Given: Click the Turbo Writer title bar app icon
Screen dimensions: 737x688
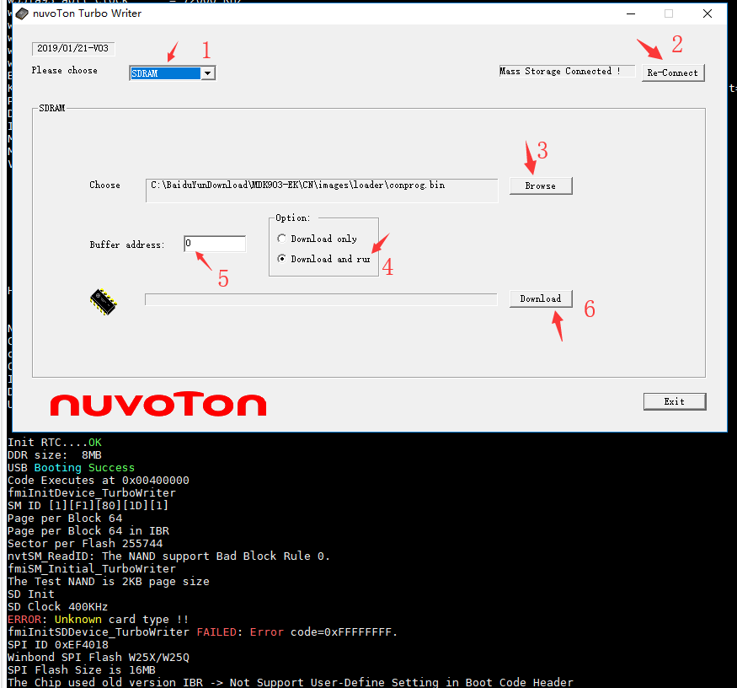Looking at the screenshot, I should [x=22, y=13].
